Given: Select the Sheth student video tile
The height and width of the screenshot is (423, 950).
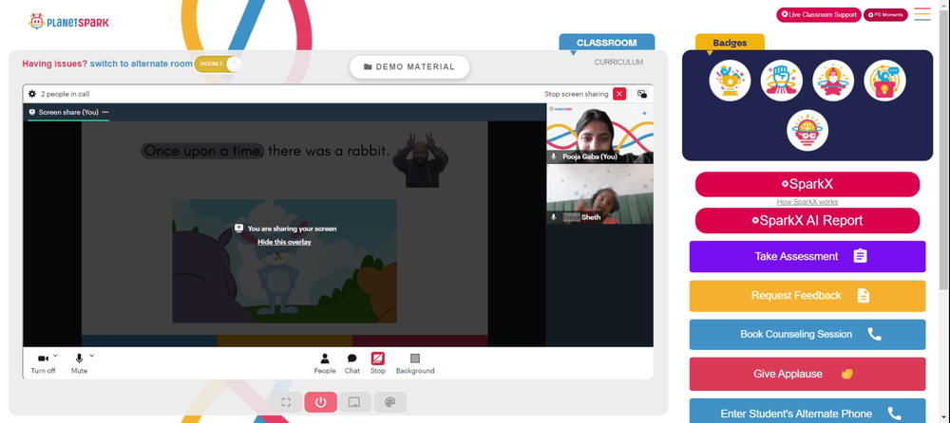Looking at the screenshot, I should point(599,194).
